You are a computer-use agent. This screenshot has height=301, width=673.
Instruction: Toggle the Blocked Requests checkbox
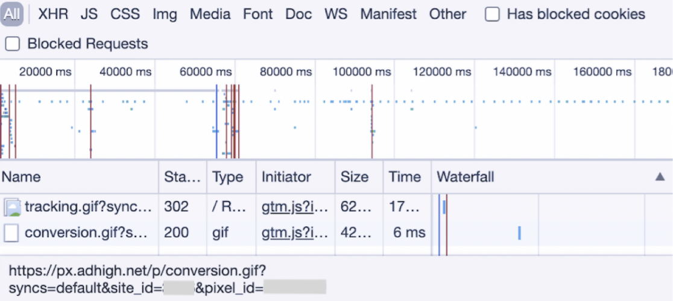pyautogui.click(x=13, y=44)
